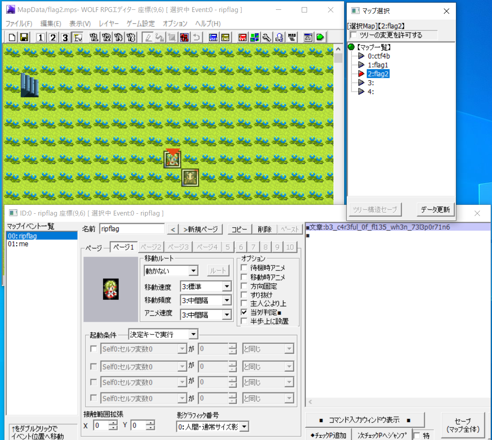The height and width of the screenshot is (440, 492).
Task: Click the undo arrow toolbar icon
Action: 196,37
